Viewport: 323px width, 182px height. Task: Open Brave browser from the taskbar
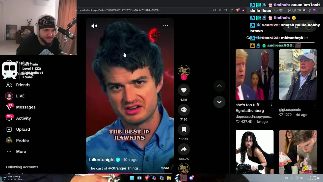(147, 178)
